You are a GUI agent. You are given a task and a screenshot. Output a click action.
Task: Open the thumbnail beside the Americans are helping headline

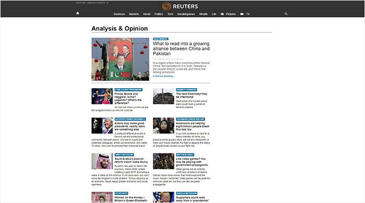click(x=163, y=126)
